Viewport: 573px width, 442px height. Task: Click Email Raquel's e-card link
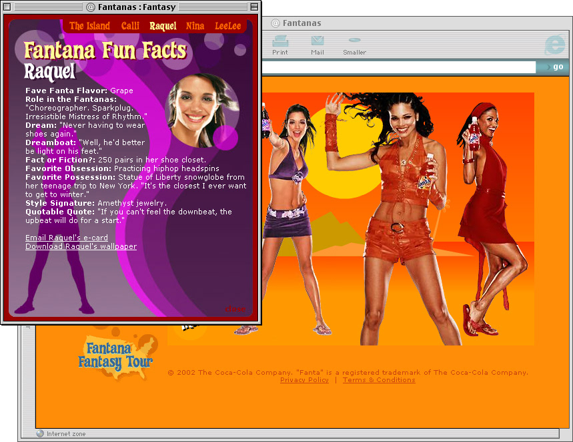point(67,238)
